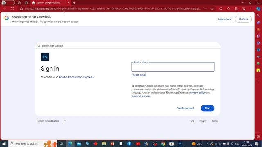The image size is (262, 147).
Task: Open Task View on the taskbar
Action: point(61,143)
